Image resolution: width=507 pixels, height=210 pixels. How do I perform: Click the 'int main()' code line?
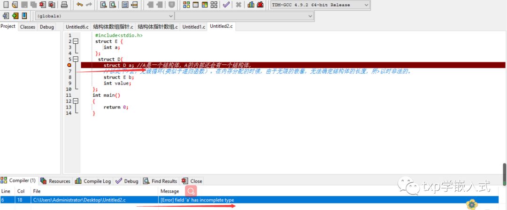point(107,95)
